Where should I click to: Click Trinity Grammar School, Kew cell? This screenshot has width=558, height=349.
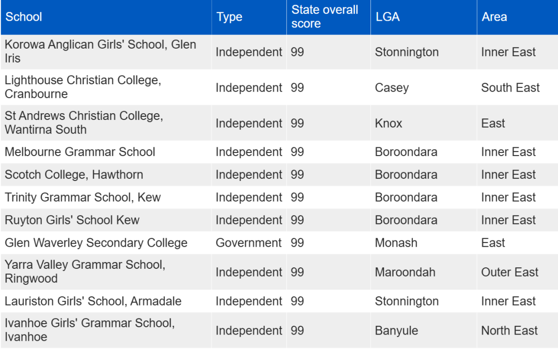(106, 198)
